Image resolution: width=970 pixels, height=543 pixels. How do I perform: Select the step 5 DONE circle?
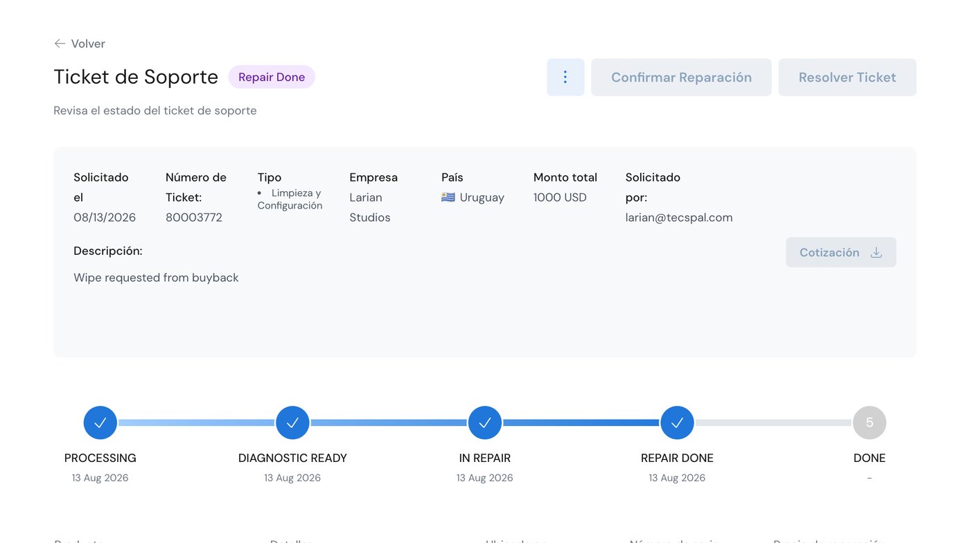click(x=870, y=422)
